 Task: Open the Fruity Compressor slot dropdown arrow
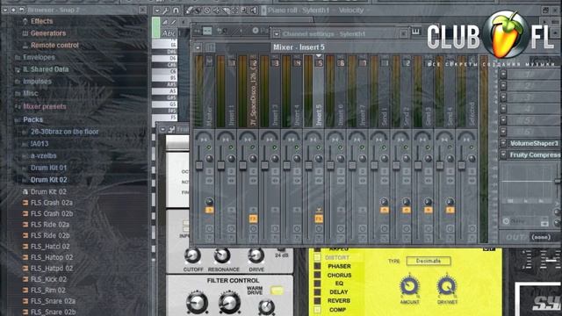tap(503, 154)
